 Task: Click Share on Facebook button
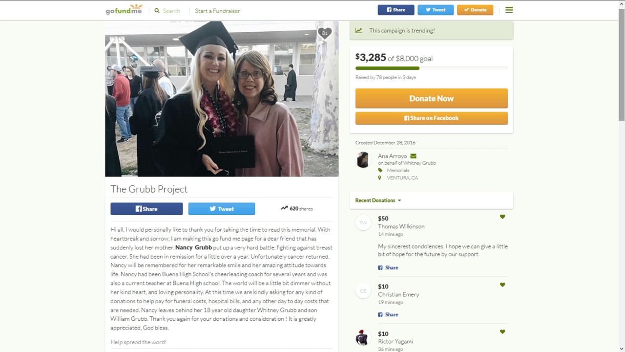tap(432, 118)
